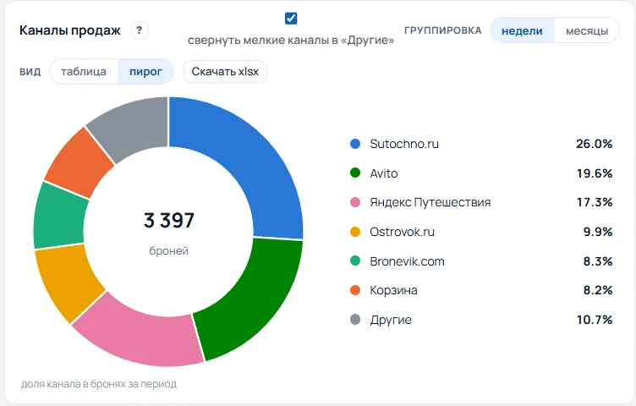Screen dimensions: 636x406
Task: Click the Bronevik.com legend label
Action: click(x=407, y=261)
